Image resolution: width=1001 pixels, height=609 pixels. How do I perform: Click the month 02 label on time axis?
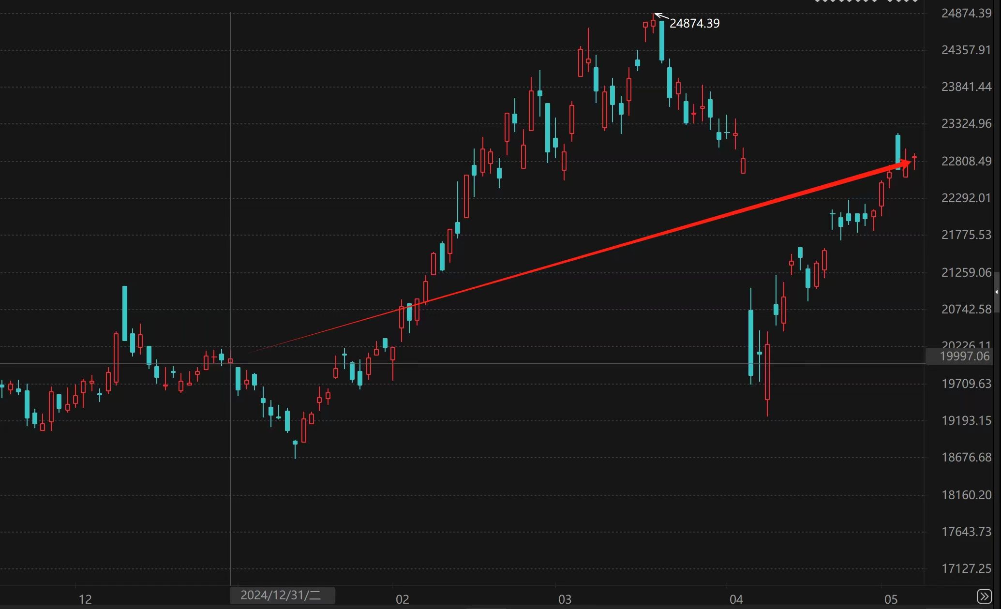pos(403,600)
